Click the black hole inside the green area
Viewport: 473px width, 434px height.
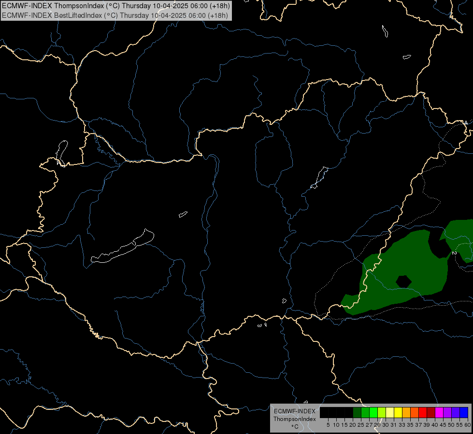[403, 282]
